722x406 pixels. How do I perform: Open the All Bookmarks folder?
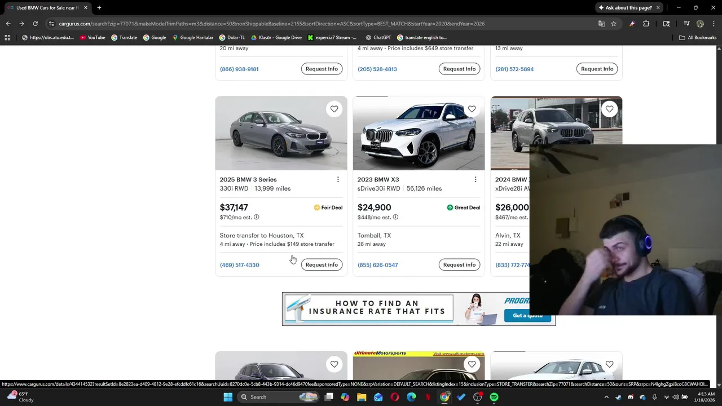click(698, 37)
